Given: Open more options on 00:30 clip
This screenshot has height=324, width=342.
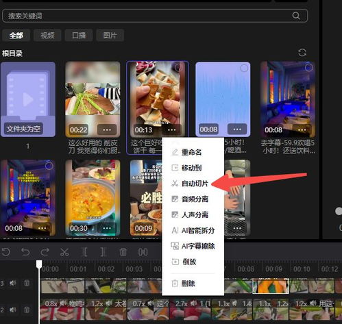Looking at the screenshot, I should (107, 228).
